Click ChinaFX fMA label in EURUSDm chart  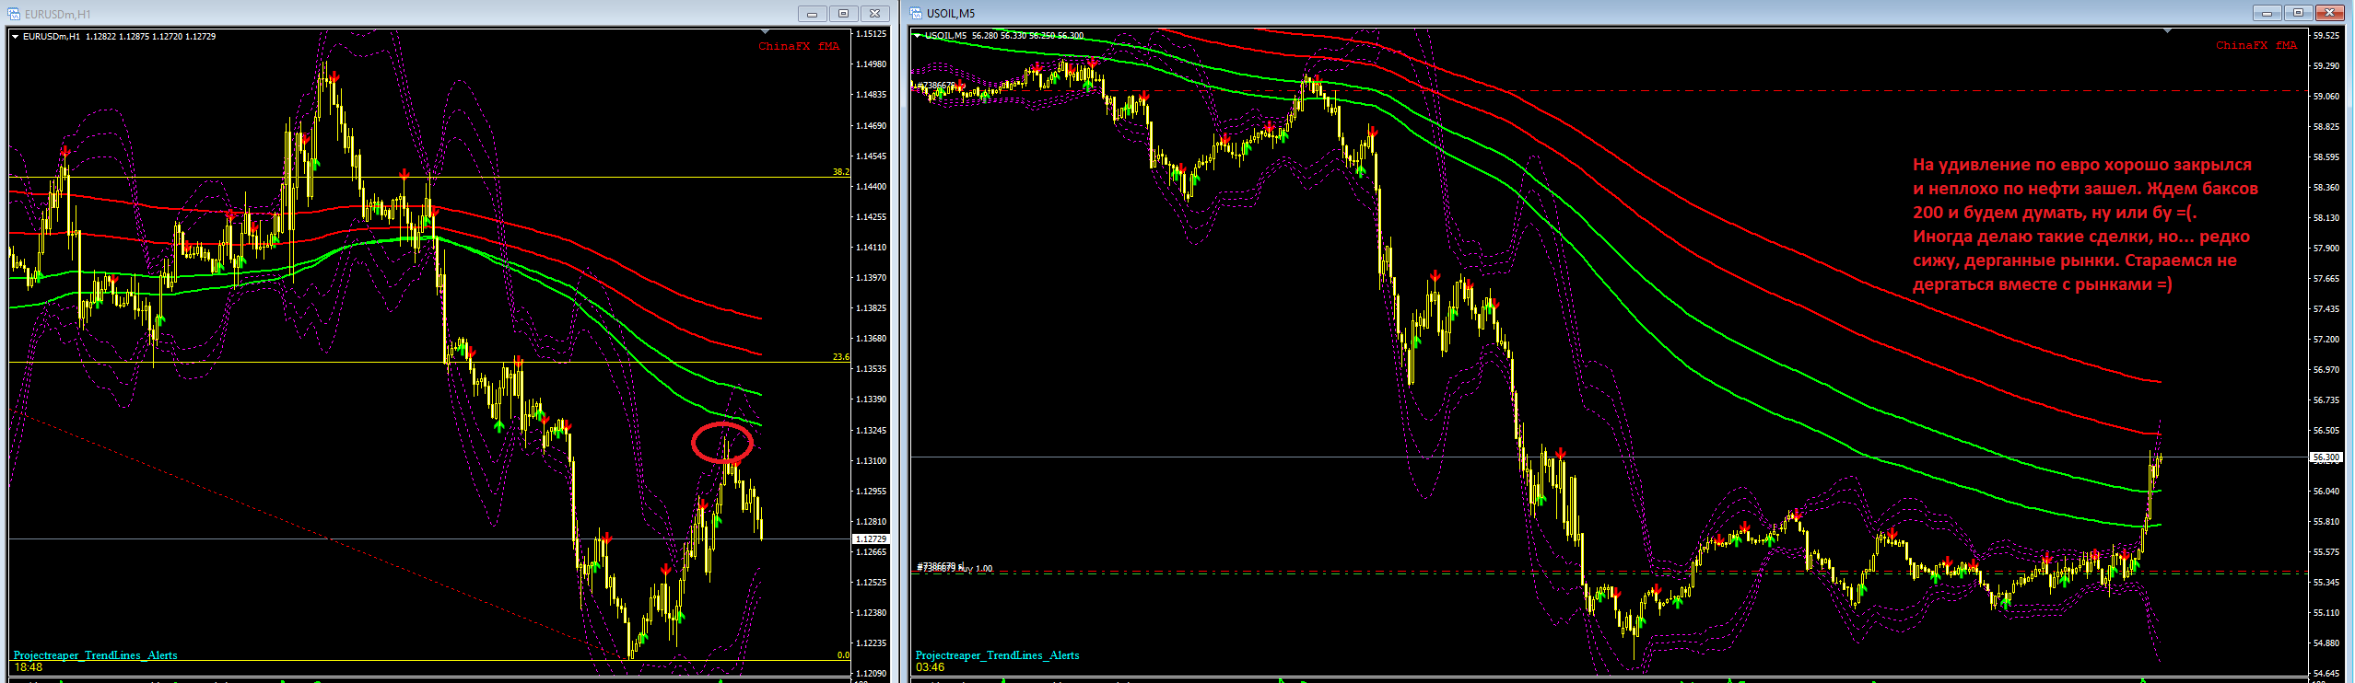tap(799, 46)
